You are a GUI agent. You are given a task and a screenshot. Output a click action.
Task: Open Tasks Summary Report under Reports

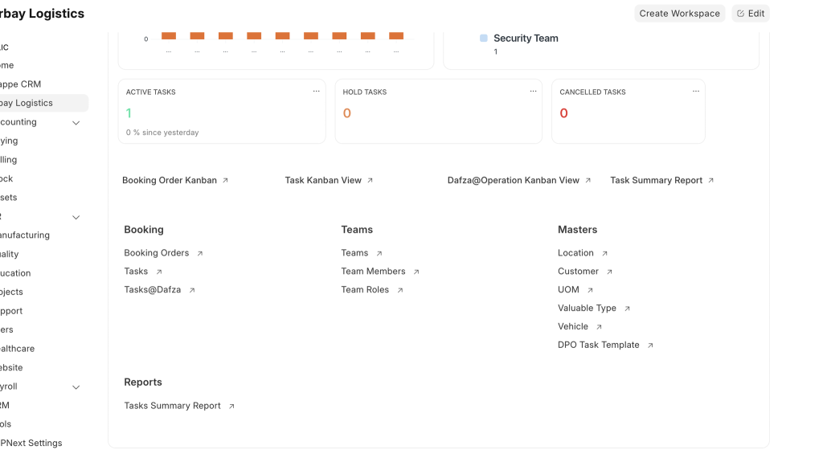tap(172, 406)
